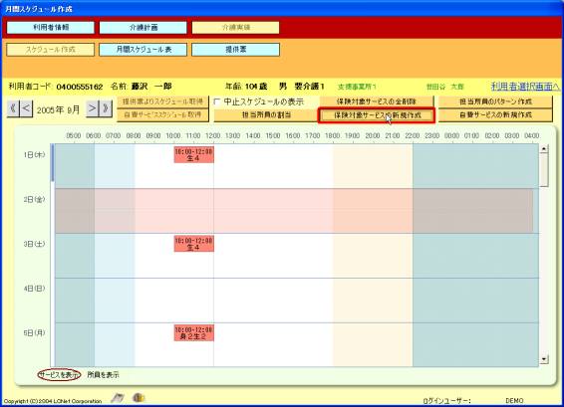Select 10:00-12:00 service block on 5日(月)
Viewport: 564px width, 407px height.
coord(194,333)
